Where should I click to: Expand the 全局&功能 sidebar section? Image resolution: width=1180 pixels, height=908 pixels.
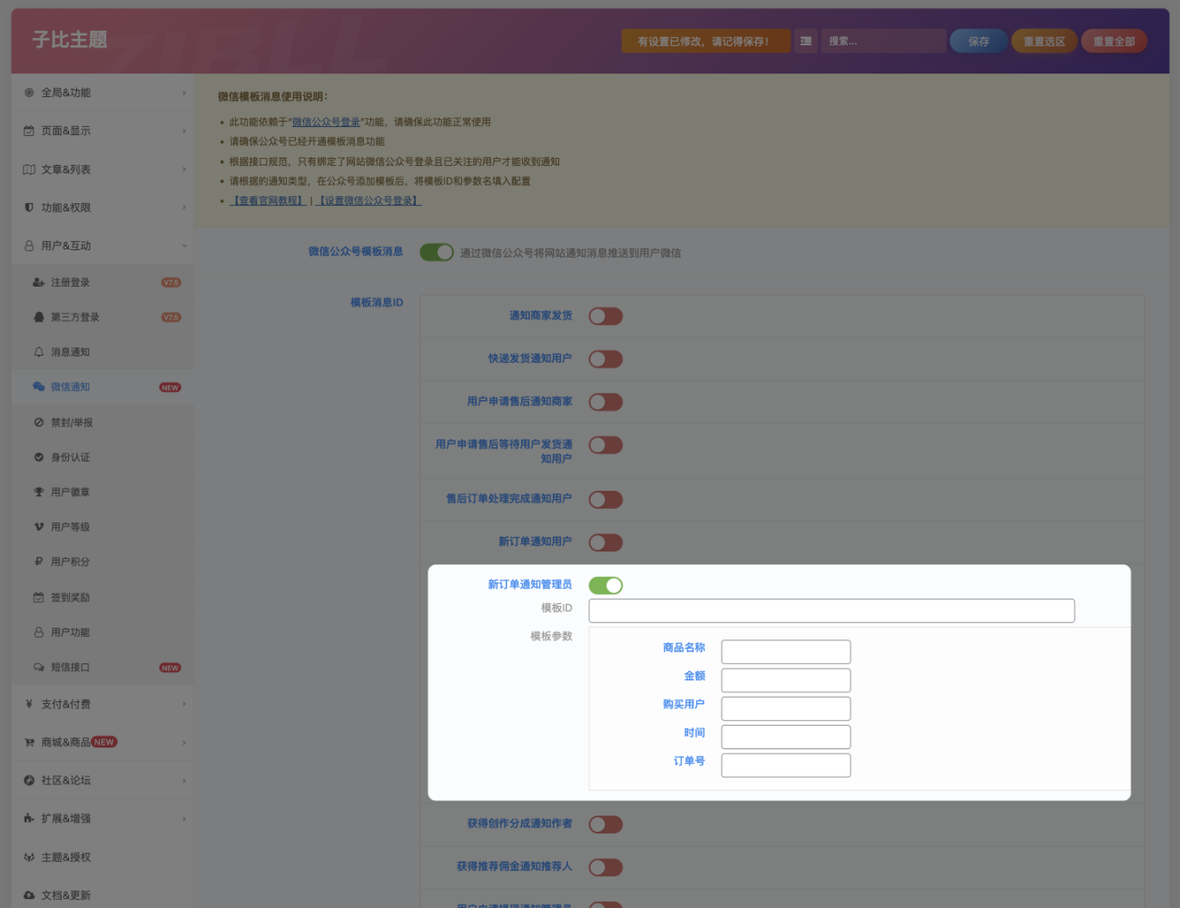pyautogui.click(x=102, y=93)
